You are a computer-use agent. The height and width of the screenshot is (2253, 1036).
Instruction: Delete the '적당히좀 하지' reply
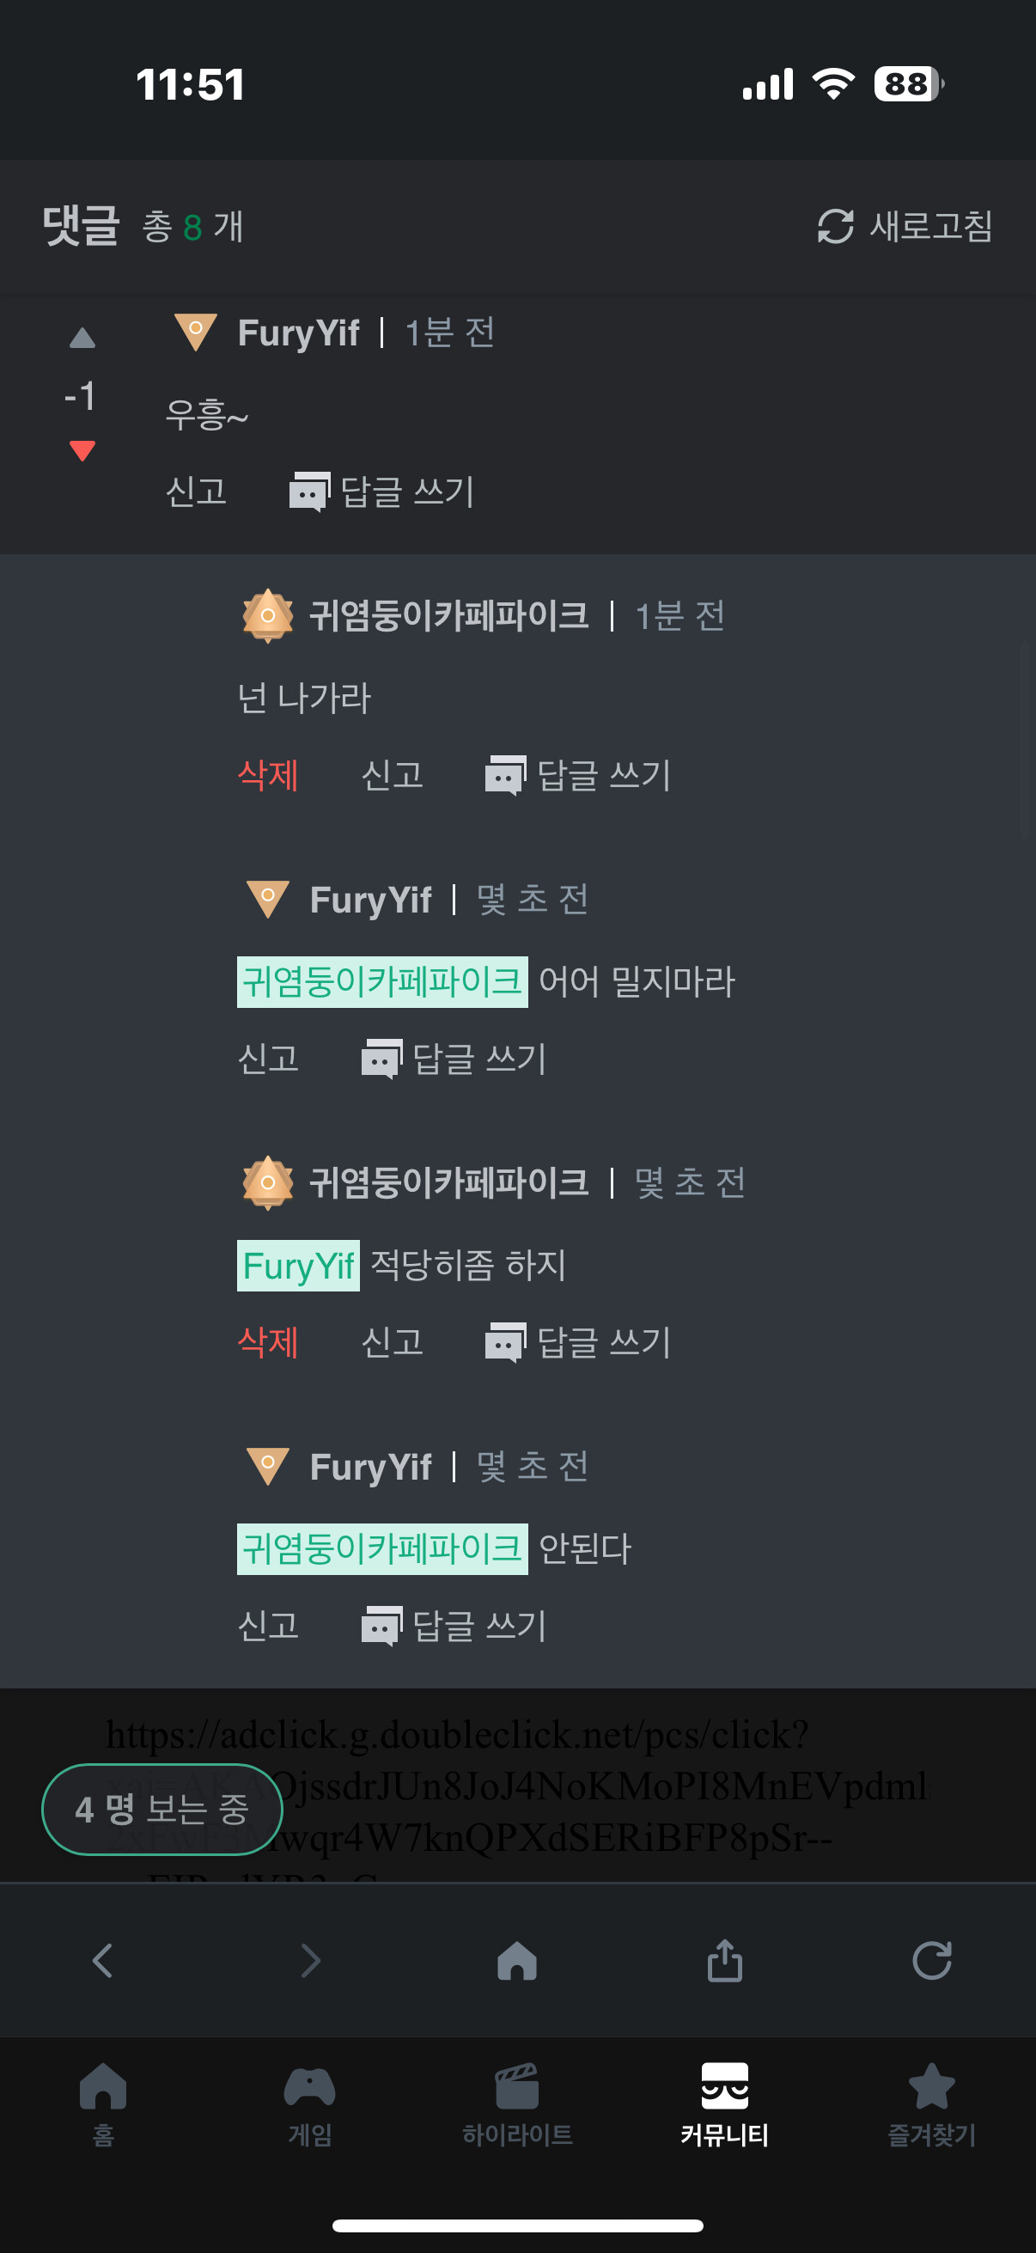point(268,1341)
